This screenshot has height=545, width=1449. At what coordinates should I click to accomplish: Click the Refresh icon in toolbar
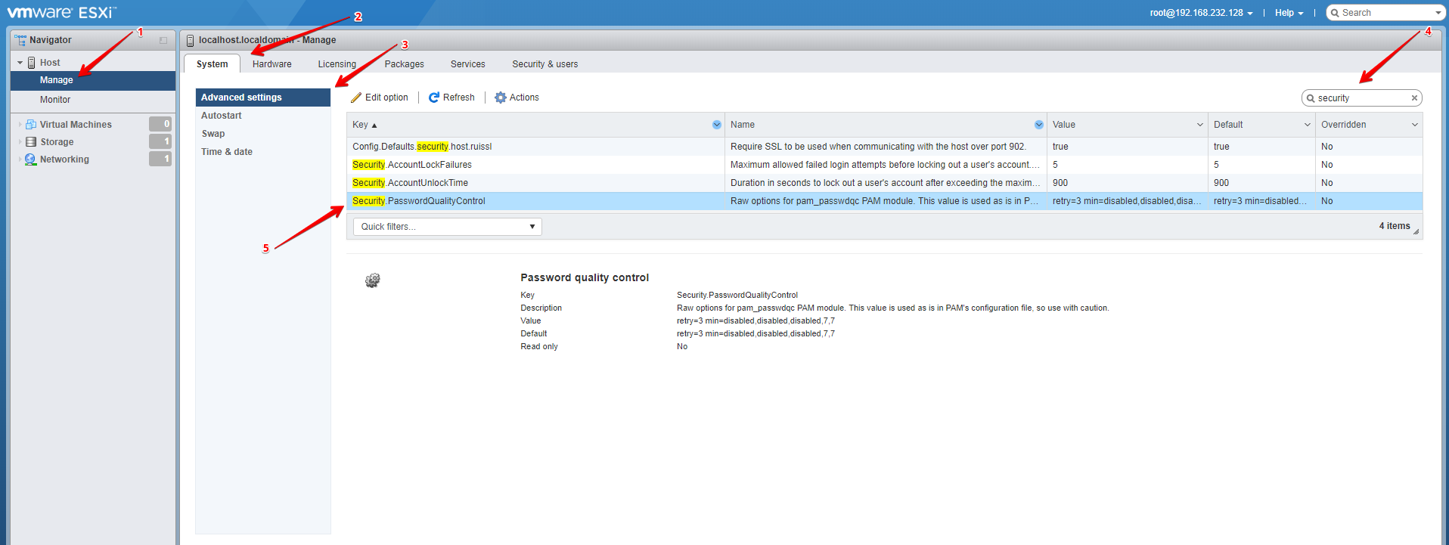pos(434,98)
